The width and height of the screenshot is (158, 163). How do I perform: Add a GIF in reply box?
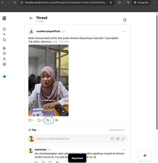point(118,139)
